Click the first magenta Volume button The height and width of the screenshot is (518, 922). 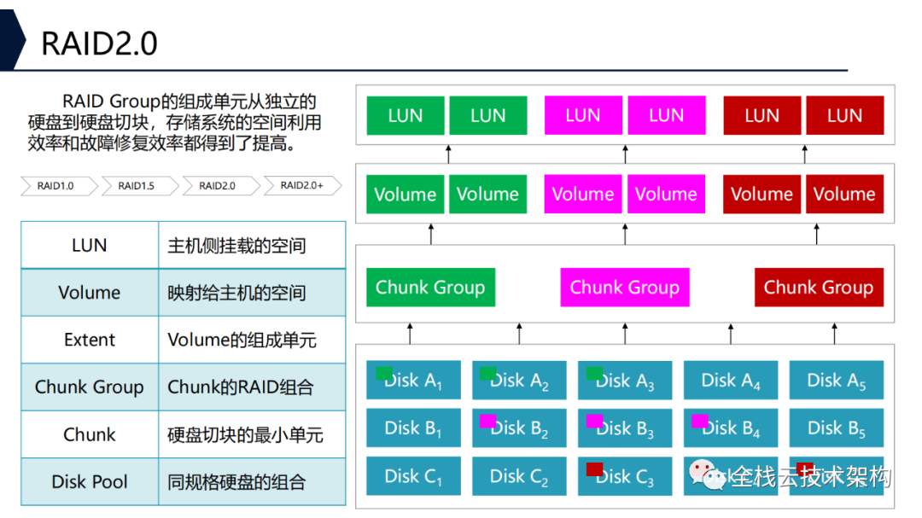[582, 194]
